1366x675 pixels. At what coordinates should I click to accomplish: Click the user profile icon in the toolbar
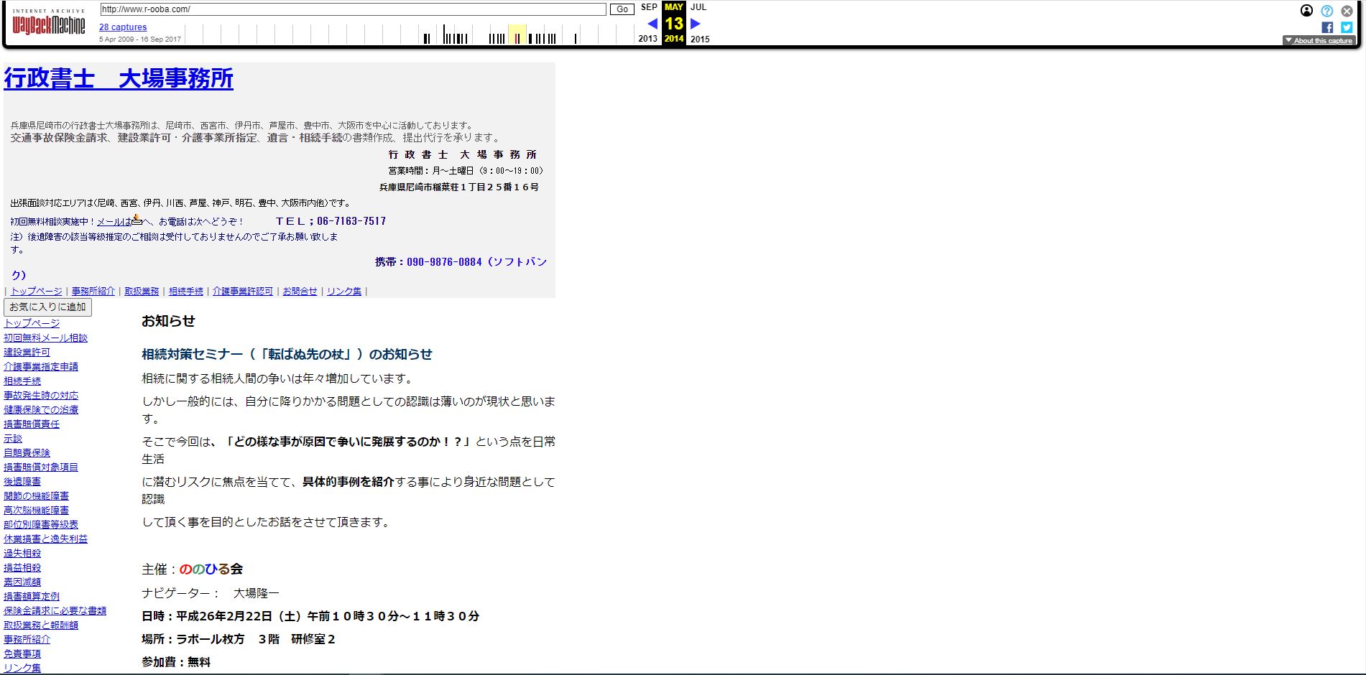pyautogui.click(x=1307, y=11)
